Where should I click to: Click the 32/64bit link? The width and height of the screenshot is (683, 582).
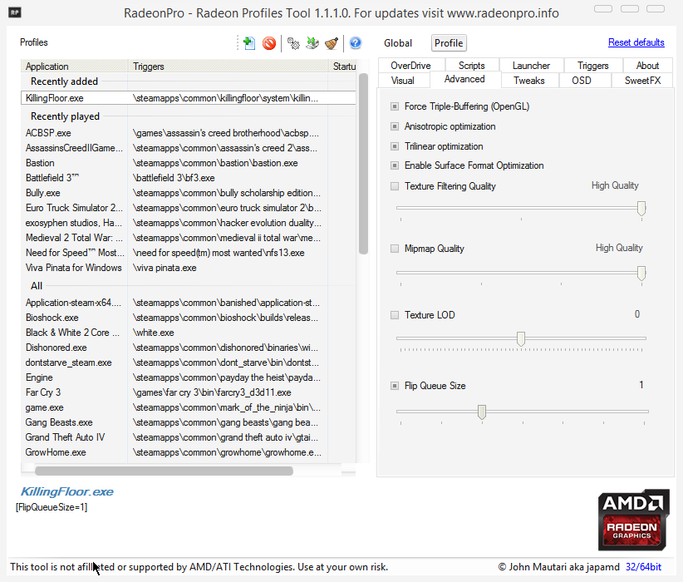[x=643, y=567]
